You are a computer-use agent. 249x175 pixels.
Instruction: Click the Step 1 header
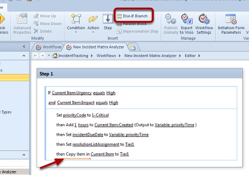click(140, 74)
